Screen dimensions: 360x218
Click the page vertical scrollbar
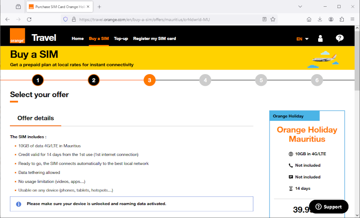click(x=357, y=61)
